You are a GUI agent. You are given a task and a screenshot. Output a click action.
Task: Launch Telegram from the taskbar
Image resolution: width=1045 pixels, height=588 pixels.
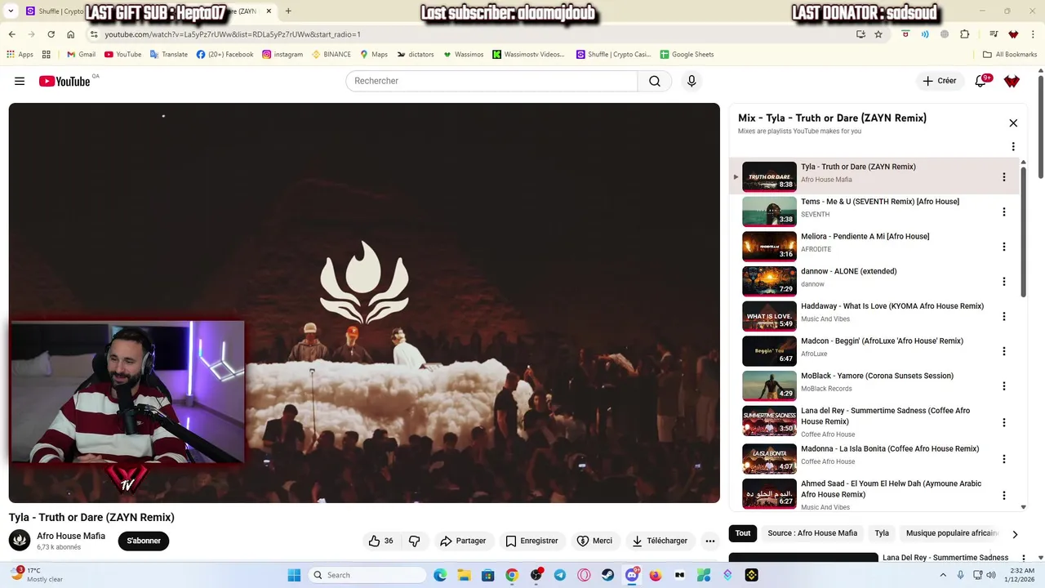point(560,575)
